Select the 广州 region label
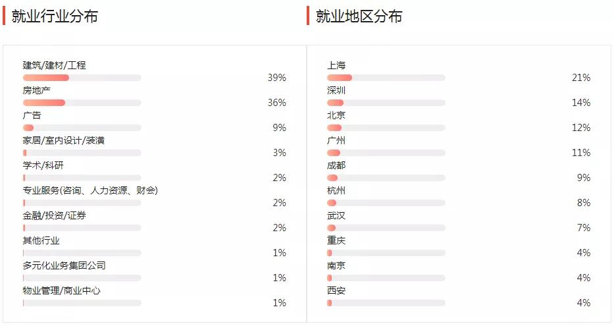614x326 pixels. (336, 140)
